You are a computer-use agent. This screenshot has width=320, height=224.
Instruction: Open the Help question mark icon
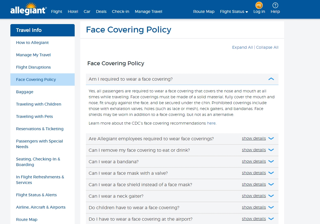point(275,5)
